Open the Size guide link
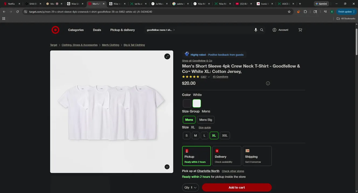 pos(205,128)
